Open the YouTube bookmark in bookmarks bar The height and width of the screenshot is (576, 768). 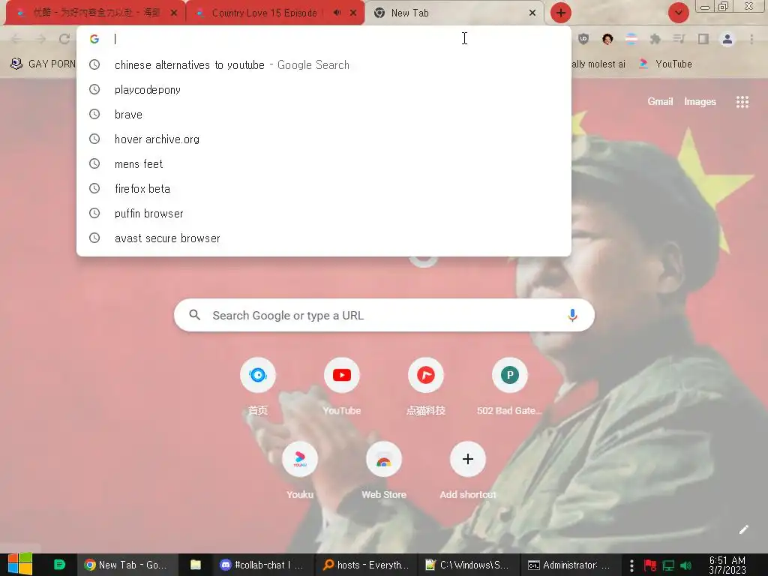coord(666,64)
